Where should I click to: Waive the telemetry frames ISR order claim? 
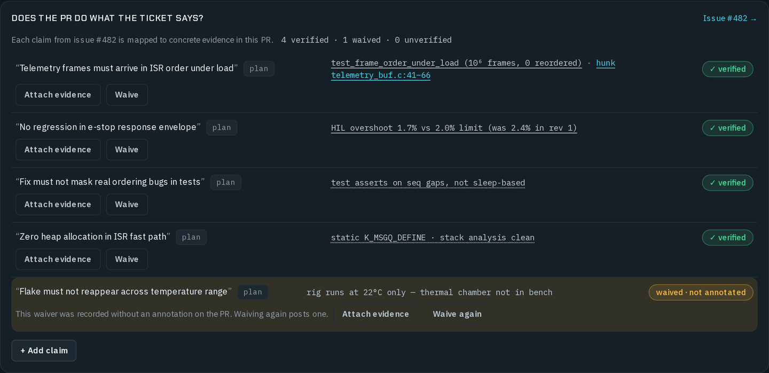127,95
